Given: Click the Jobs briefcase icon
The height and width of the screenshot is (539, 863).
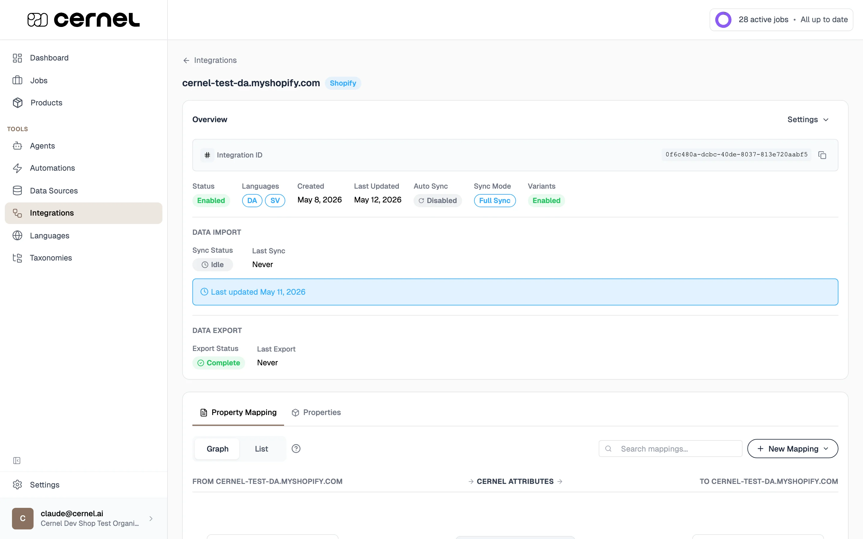Looking at the screenshot, I should (x=17, y=80).
